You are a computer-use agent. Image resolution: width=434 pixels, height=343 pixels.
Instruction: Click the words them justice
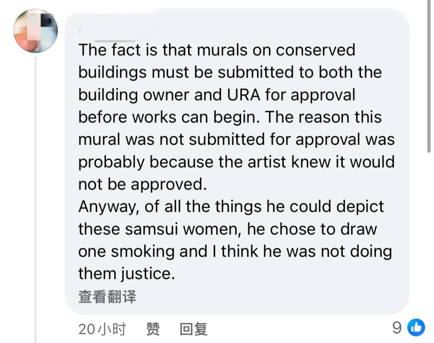[127, 274]
